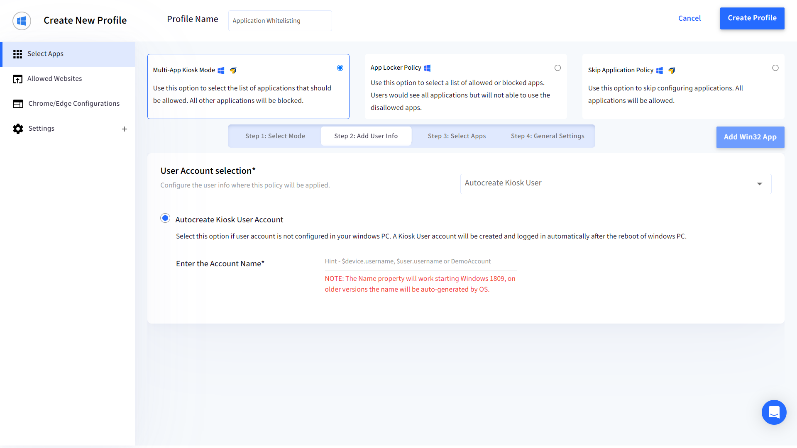Click the Allowed Websites icon in sidebar
Screen dimensions: 797x448
[x=18, y=79]
